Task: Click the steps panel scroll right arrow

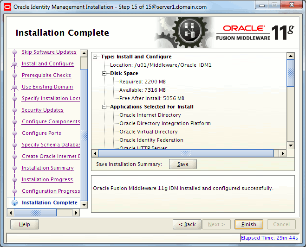Action: (x=76, y=213)
